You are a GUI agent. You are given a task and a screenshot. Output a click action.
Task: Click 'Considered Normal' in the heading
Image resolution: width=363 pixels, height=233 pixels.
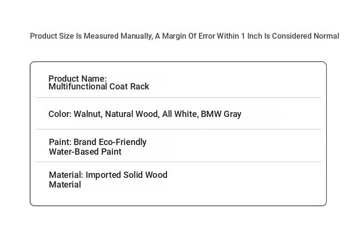[x=305, y=36]
